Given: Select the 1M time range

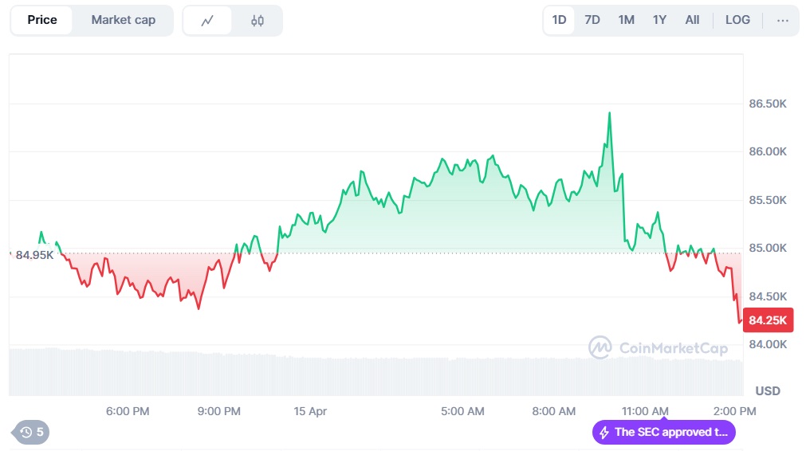Looking at the screenshot, I should pyautogui.click(x=627, y=20).
